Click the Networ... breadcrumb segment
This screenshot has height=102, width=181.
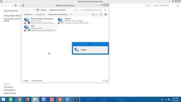(x=44, y=10)
